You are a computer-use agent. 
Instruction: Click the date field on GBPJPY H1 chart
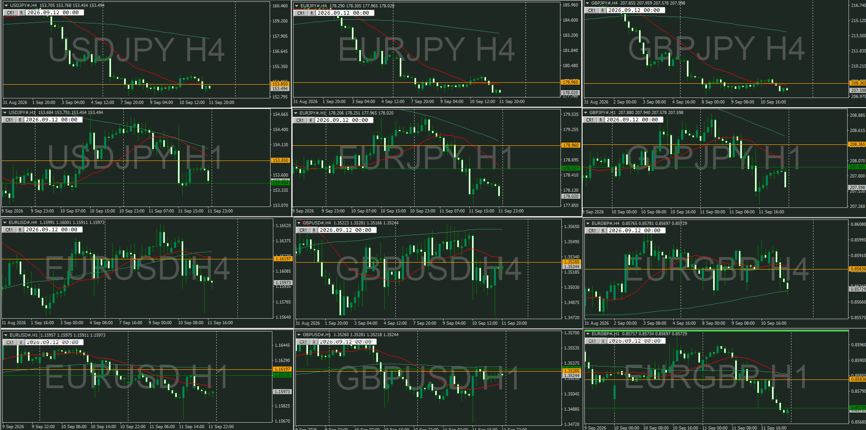[x=634, y=120]
